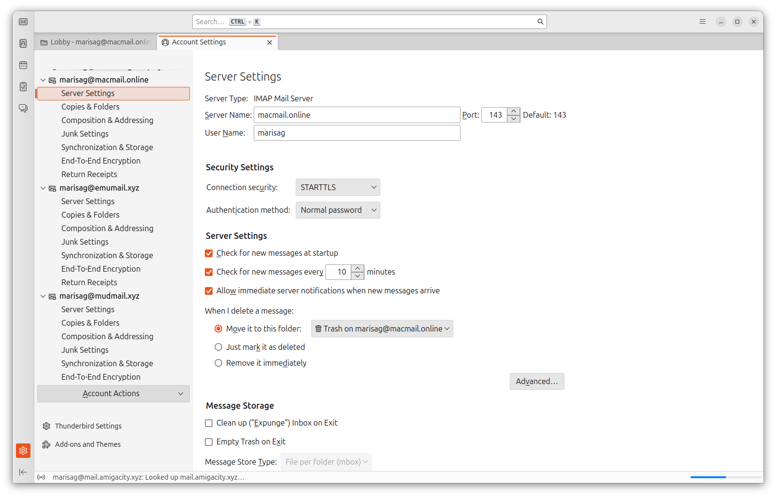Open the hamburger application menu

click(703, 22)
